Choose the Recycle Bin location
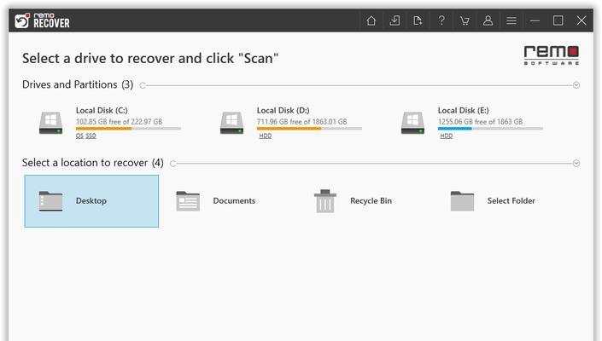 coord(365,201)
